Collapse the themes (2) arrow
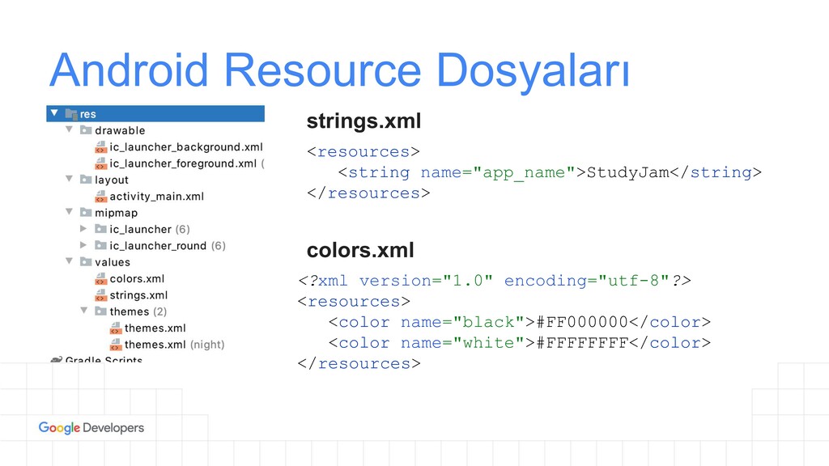 point(83,311)
